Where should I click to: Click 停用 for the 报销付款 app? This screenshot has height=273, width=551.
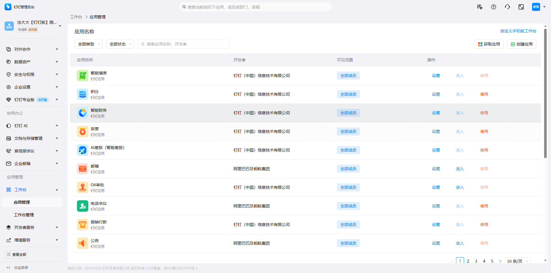tap(484, 225)
